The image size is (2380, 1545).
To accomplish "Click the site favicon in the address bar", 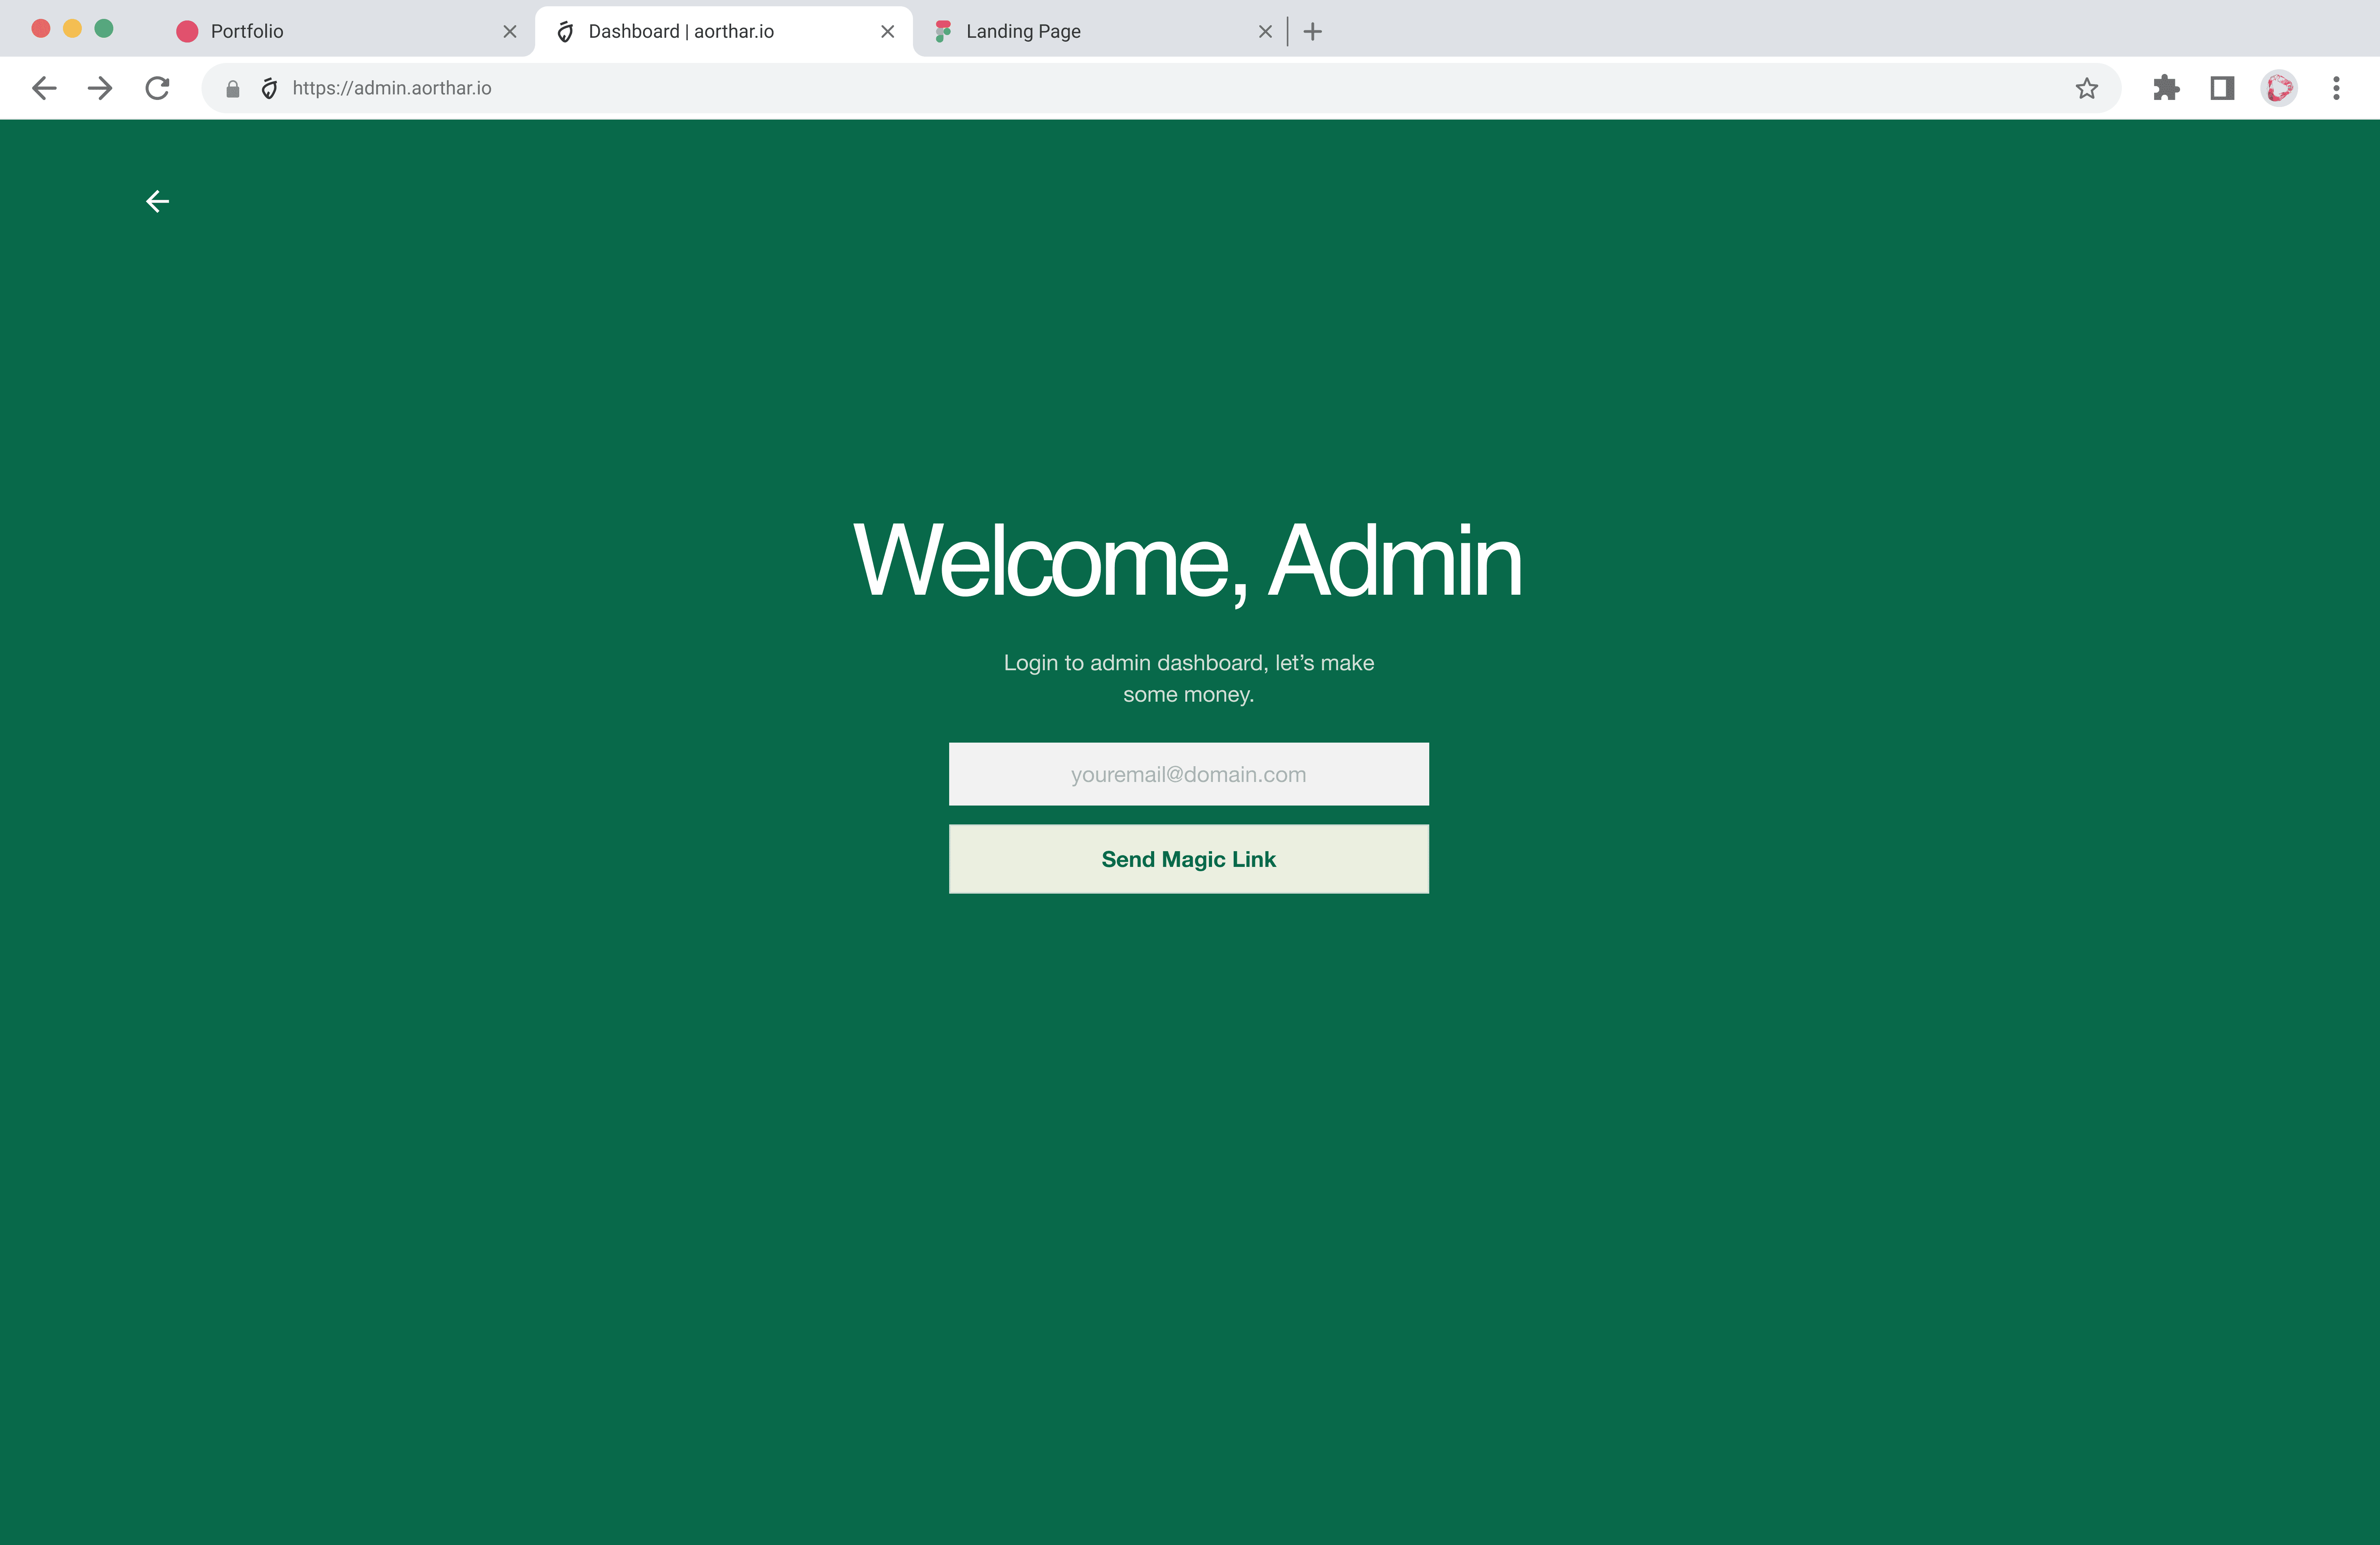I will click(269, 89).
